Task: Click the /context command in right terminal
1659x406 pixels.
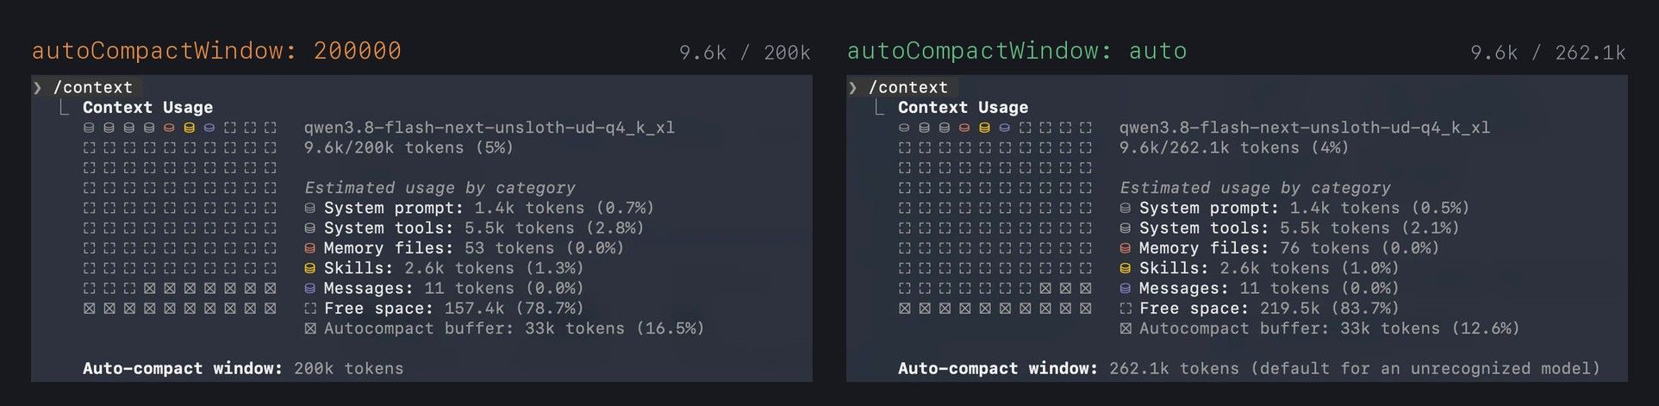Action: pos(908,87)
